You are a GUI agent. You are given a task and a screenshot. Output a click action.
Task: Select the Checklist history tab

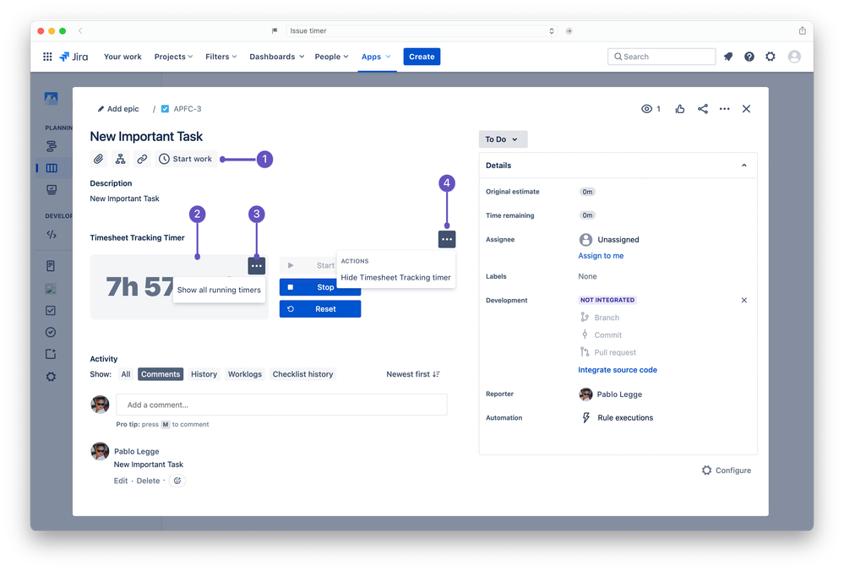tap(303, 374)
